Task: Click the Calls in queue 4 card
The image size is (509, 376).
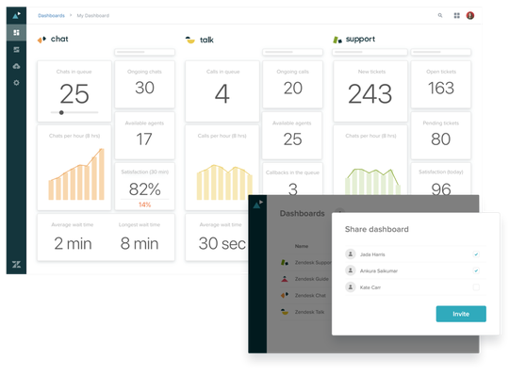Action: (222, 91)
